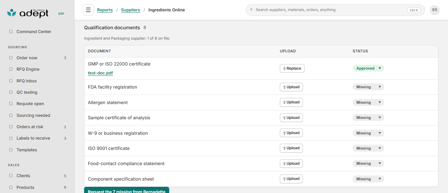This screenshot has height=193, width=448.
Task: Open status dropdown for ISO 9001 certificate
Action: [x=368, y=148]
